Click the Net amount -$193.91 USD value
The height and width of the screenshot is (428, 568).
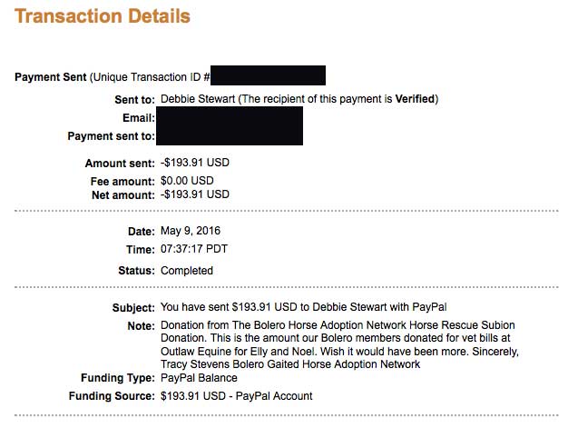195,194
